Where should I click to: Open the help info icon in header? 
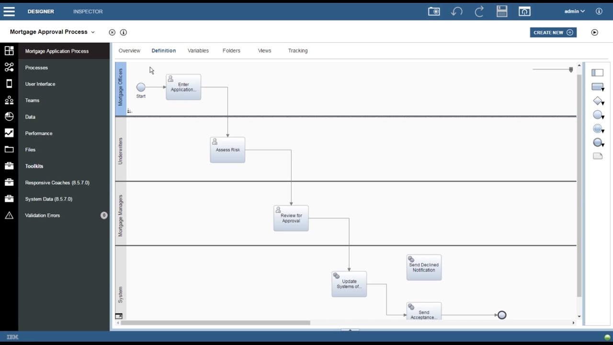(599, 11)
